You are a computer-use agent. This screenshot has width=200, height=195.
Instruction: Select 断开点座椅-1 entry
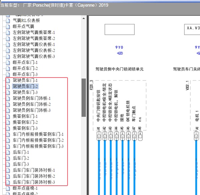click(25, 188)
